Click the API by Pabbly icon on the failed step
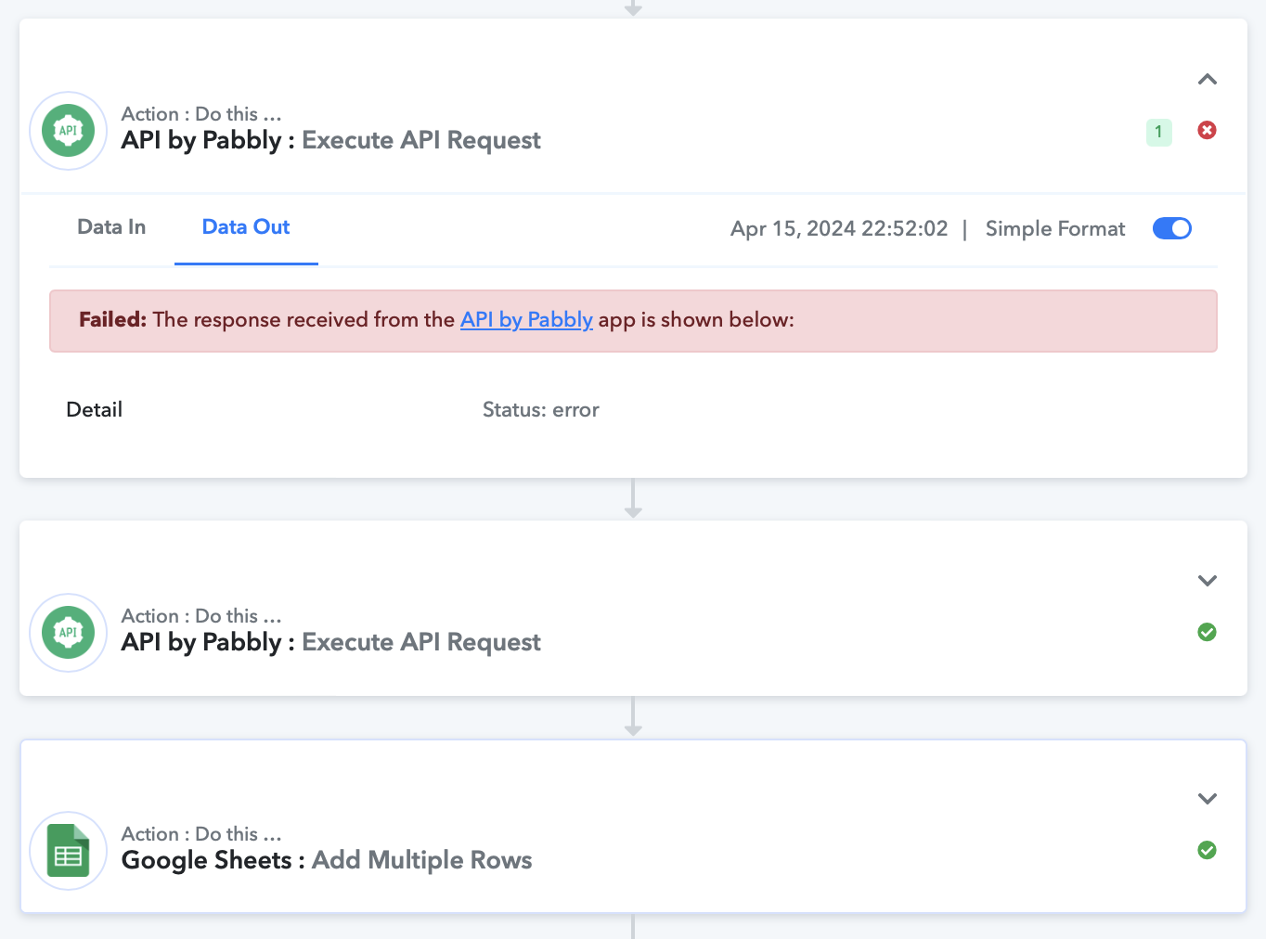1266x939 pixels. coord(69,131)
